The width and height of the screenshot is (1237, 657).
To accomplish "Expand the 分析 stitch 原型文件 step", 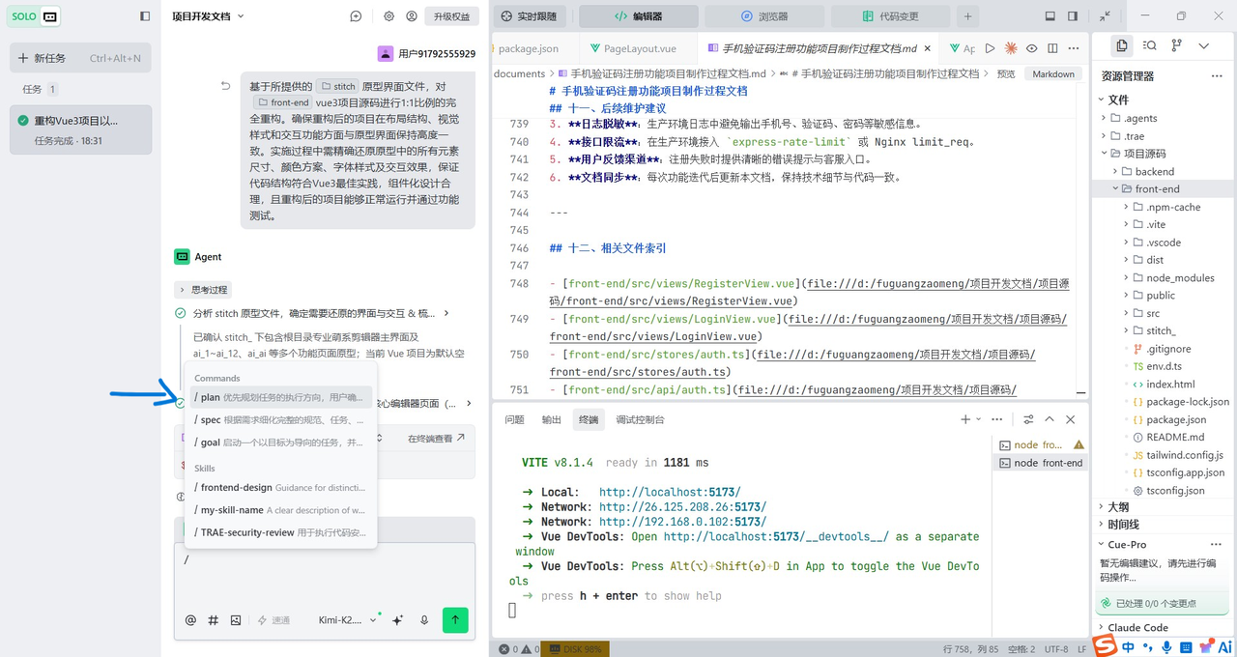I will [312, 313].
